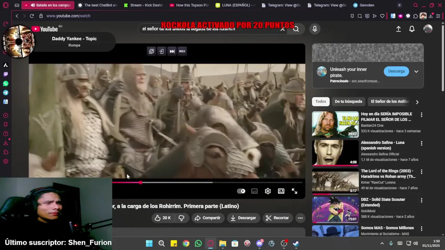Image resolution: width=445 pixels, height=250 pixels.
Task: Open Aria AI in the Opera sidebar
Action: [x=6, y=65]
